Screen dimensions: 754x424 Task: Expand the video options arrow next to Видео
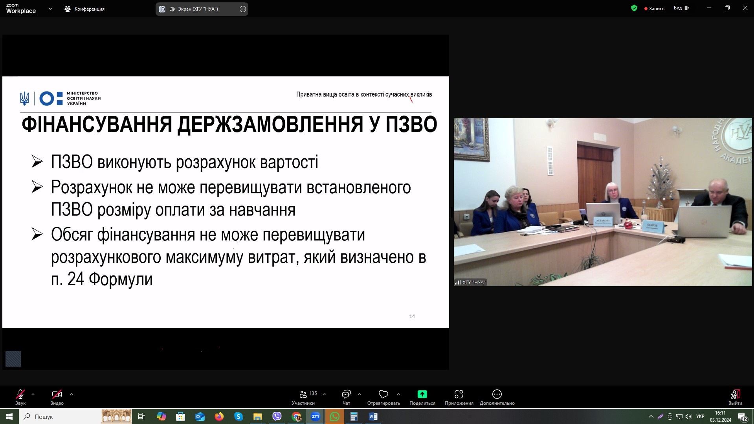point(72,394)
